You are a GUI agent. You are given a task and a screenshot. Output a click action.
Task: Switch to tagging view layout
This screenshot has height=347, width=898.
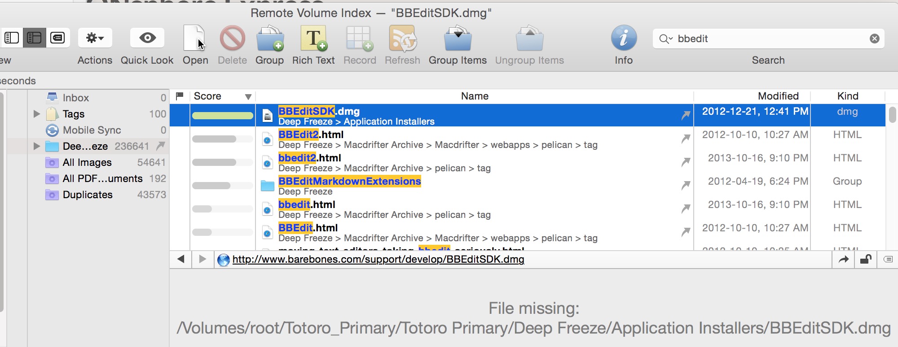pos(58,38)
